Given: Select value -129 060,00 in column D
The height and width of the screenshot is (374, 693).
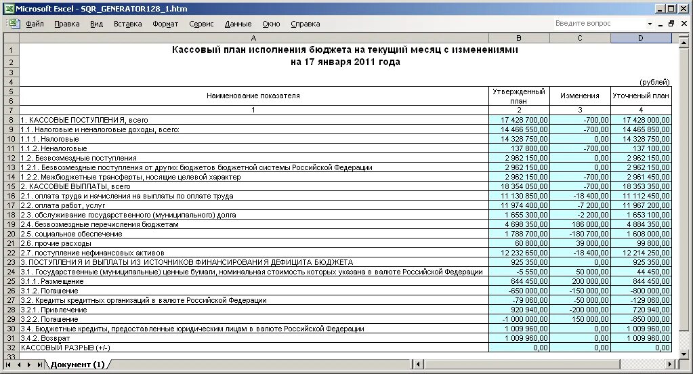Looking at the screenshot, I should (x=641, y=300).
